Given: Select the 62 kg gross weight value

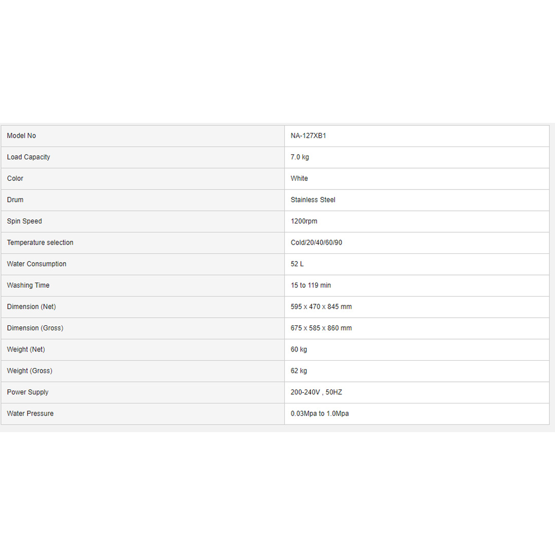Looking at the screenshot, I should (299, 371).
